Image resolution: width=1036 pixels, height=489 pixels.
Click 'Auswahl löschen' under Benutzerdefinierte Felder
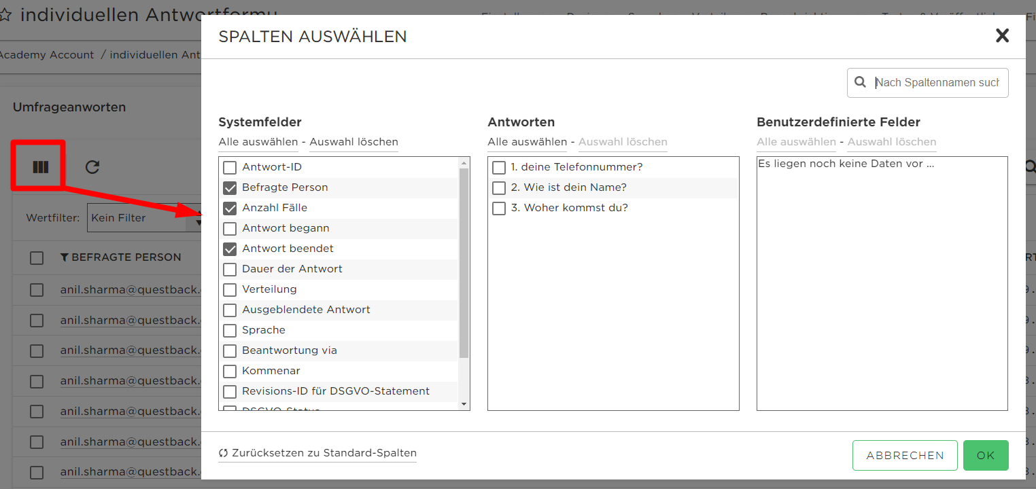coord(892,142)
